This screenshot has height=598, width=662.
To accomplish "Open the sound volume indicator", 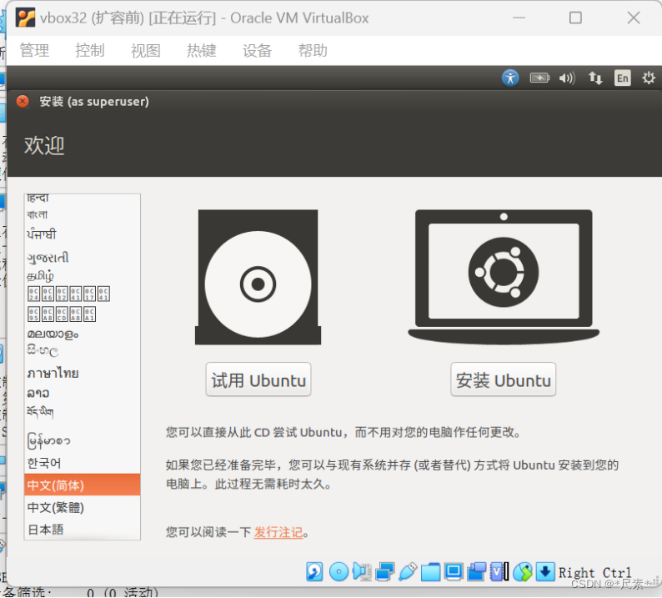I will click(x=567, y=78).
